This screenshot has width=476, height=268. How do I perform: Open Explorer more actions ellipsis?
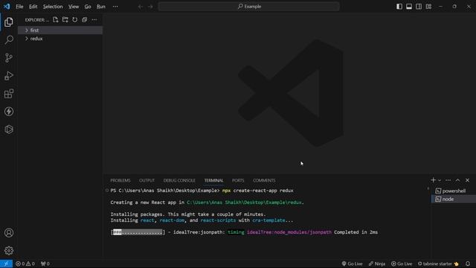pyautogui.click(x=94, y=20)
